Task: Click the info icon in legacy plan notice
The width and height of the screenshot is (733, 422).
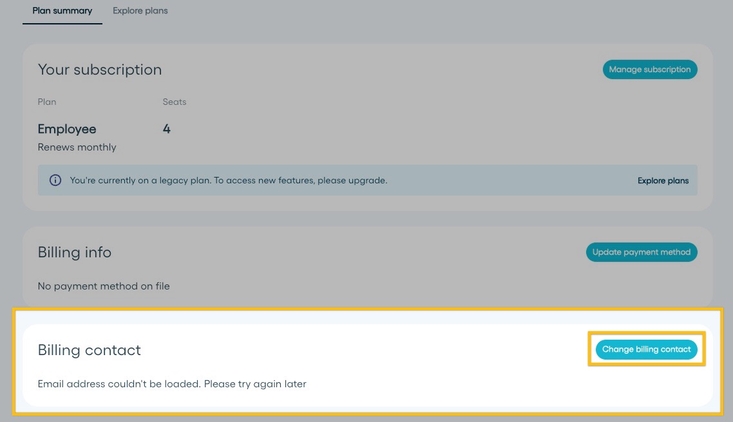Action: (x=55, y=180)
